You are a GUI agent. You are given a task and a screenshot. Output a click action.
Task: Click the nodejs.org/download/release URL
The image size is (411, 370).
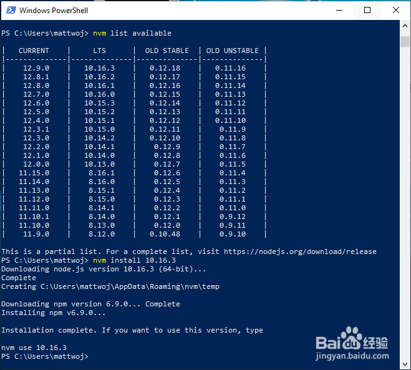[x=300, y=251]
